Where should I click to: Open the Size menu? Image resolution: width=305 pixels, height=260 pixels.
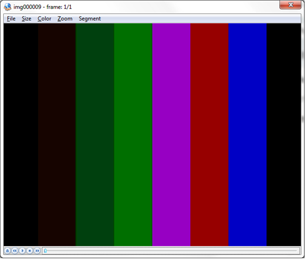coord(27,19)
